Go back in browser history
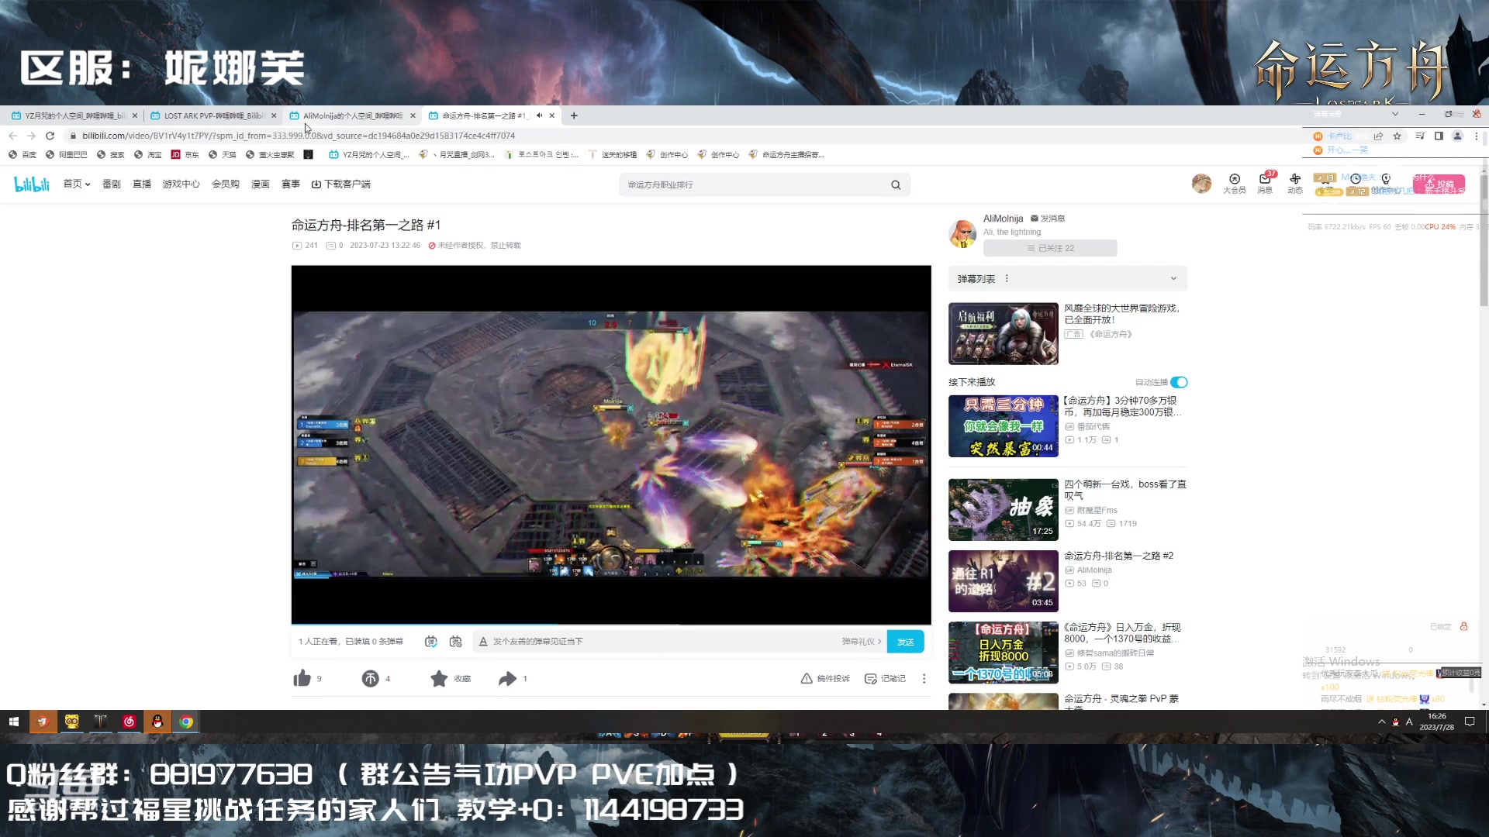Screen dimensions: 1489x837 pos(12,136)
